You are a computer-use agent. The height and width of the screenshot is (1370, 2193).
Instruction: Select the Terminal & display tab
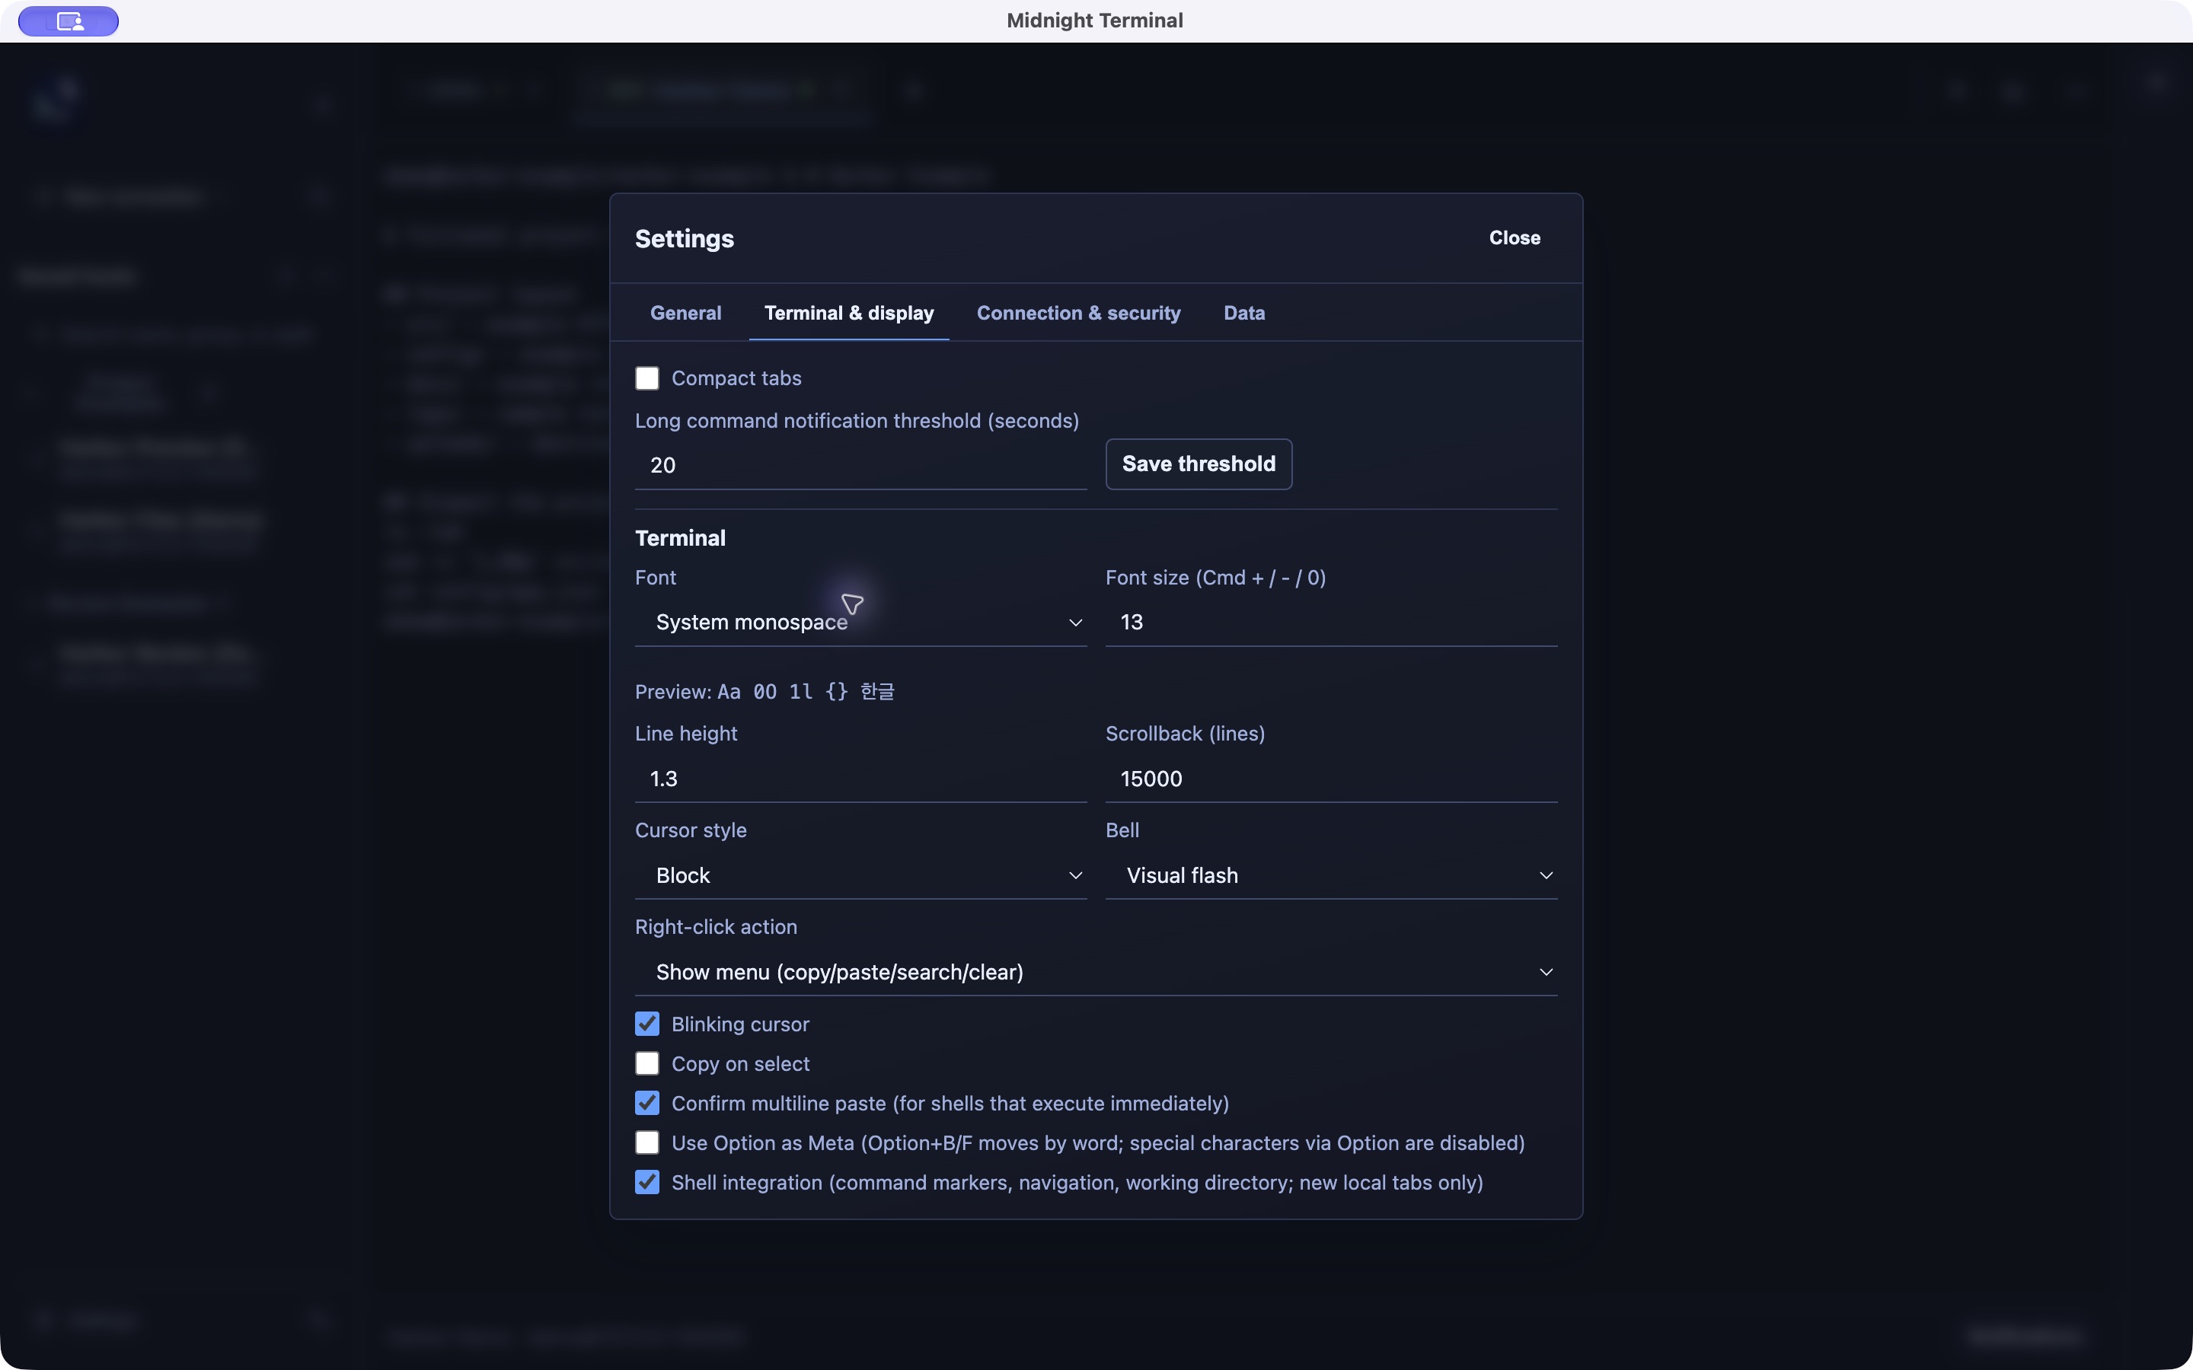click(x=849, y=313)
